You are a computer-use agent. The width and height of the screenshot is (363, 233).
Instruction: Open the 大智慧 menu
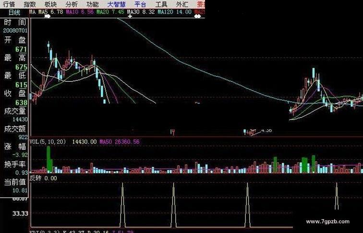[x=116, y=4]
